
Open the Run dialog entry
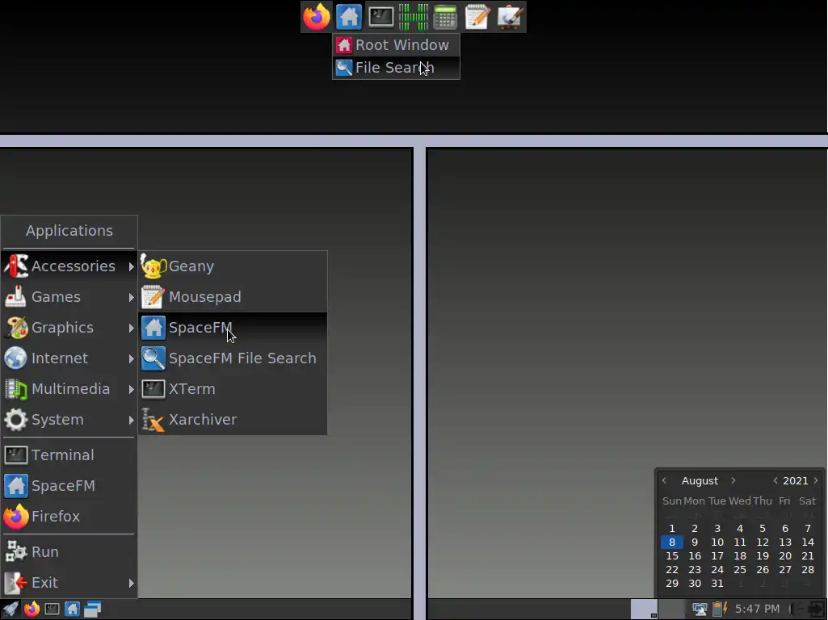[x=69, y=552]
